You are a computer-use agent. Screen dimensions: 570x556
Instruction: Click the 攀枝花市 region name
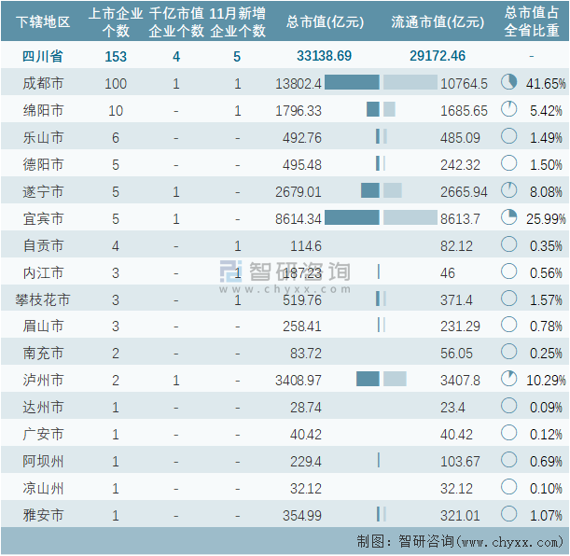(x=43, y=299)
